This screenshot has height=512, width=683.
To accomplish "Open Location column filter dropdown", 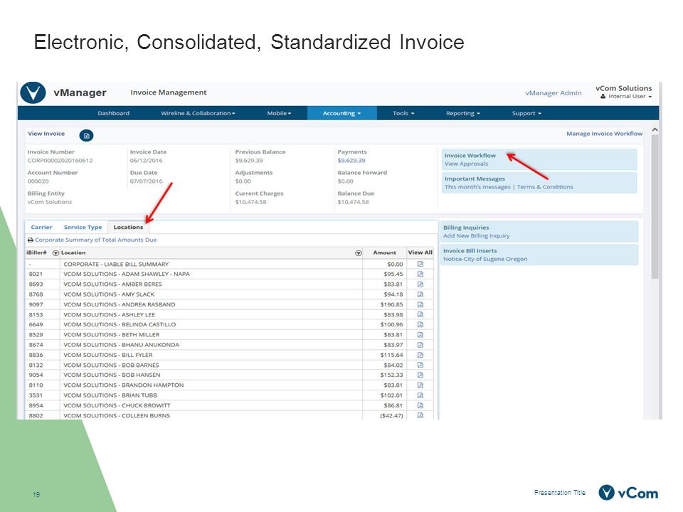I will coord(358,253).
